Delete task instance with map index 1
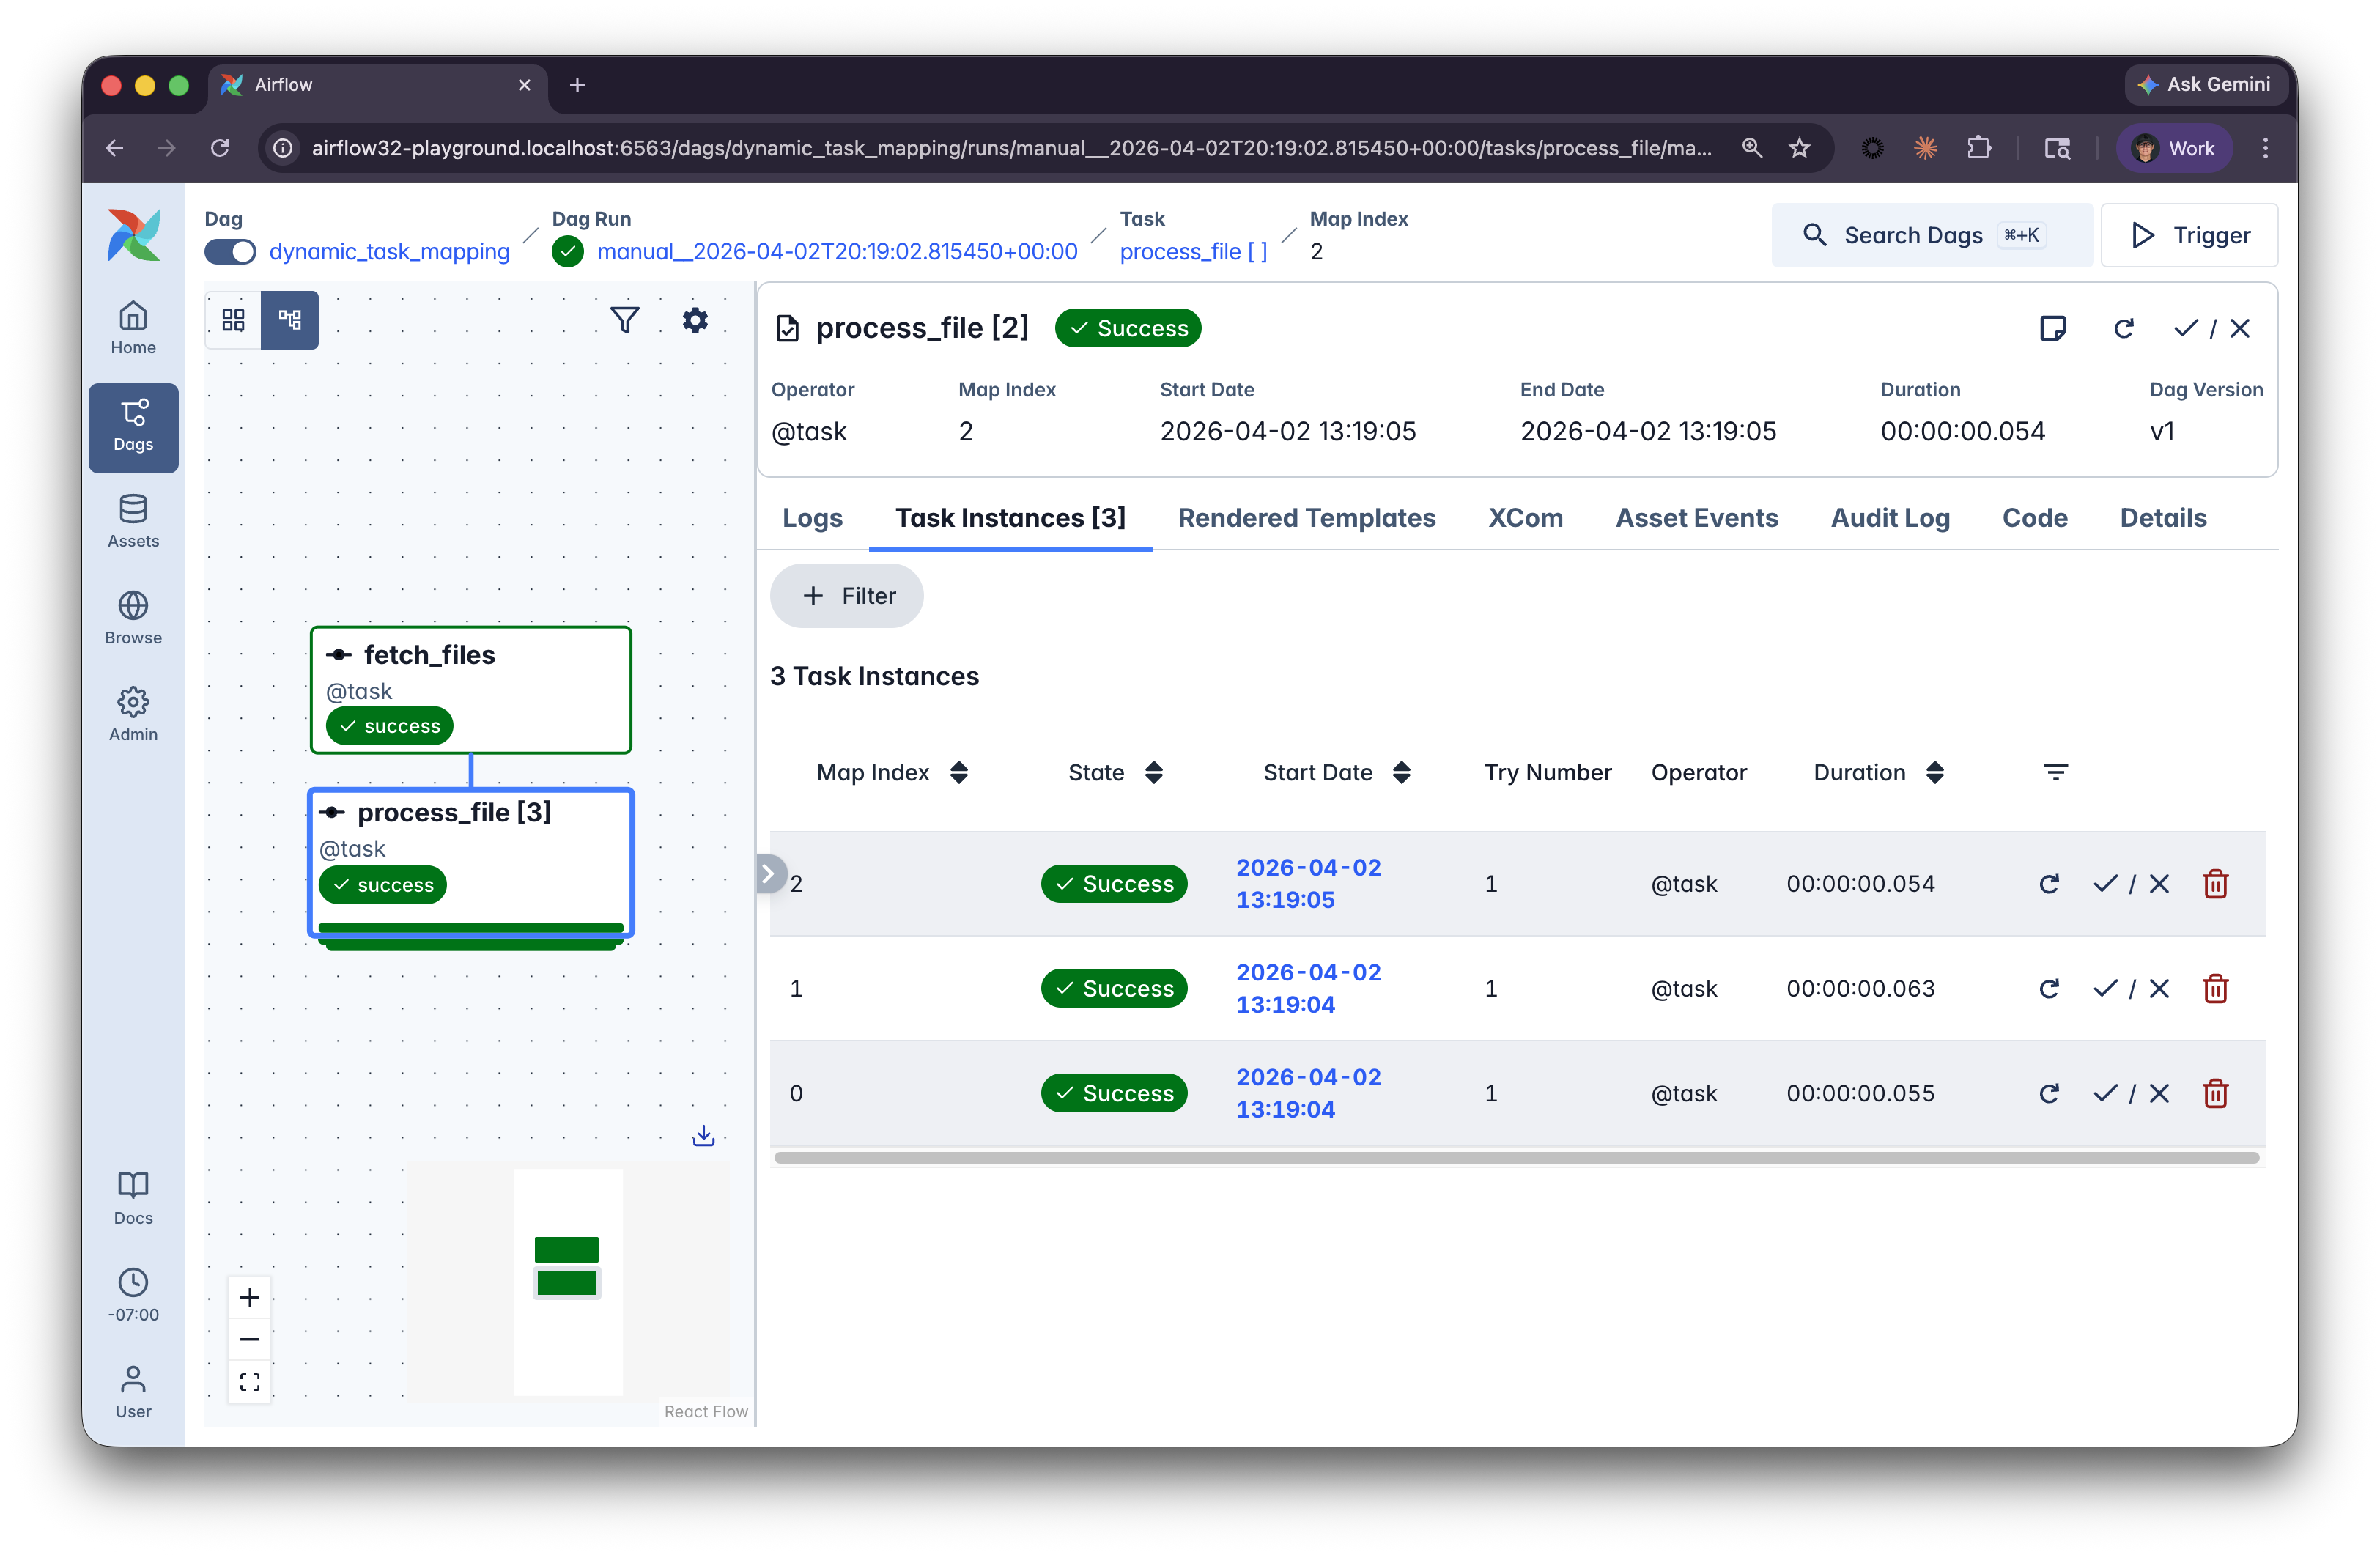The height and width of the screenshot is (1555, 2380). 2216,989
